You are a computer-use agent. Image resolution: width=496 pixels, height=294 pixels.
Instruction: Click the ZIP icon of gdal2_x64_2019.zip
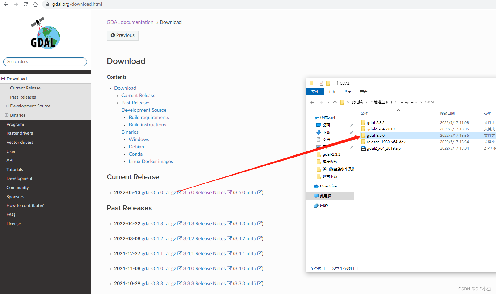pos(363,148)
